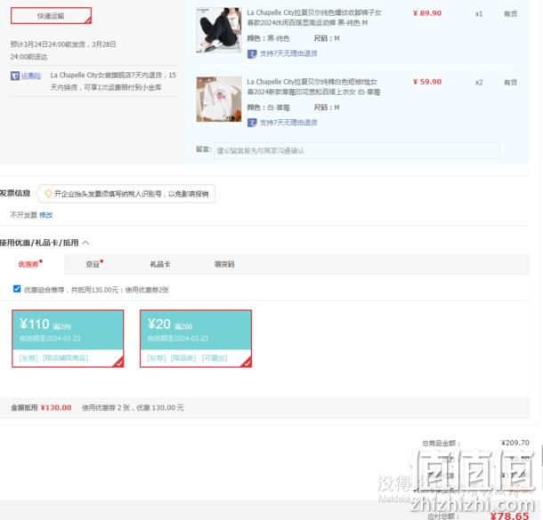
Task: Click the 发票信息 heading
Action: click(x=15, y=193)
